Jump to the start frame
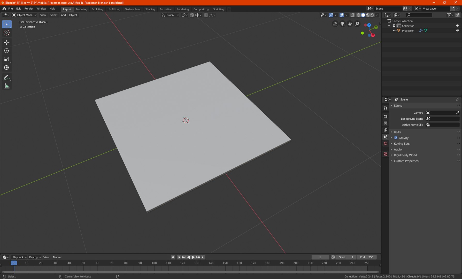 (179, 257)
